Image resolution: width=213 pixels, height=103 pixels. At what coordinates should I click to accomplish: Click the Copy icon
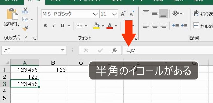25,19
